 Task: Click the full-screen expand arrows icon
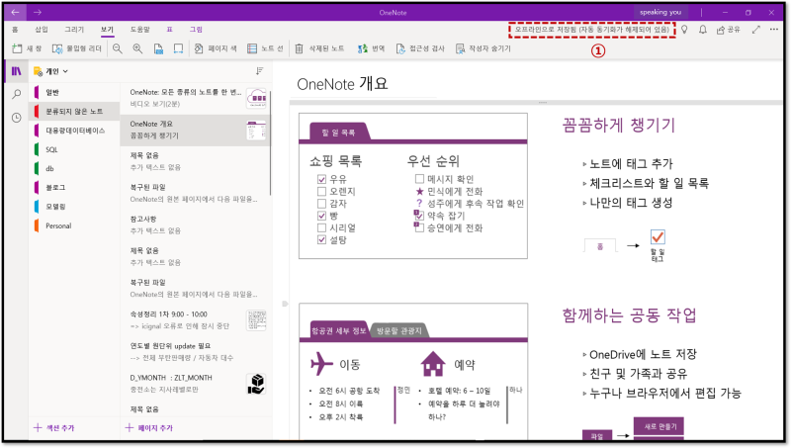pyautogui.click(x=755, y=30)
